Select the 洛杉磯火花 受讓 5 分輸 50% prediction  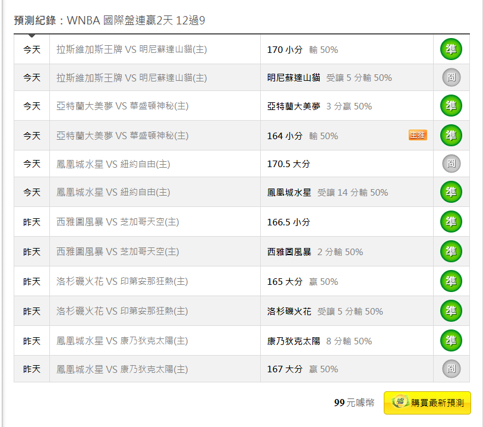point(325,312)
